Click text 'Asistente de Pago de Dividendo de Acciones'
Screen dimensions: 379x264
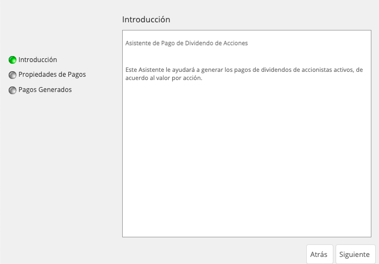coord(187,43)
